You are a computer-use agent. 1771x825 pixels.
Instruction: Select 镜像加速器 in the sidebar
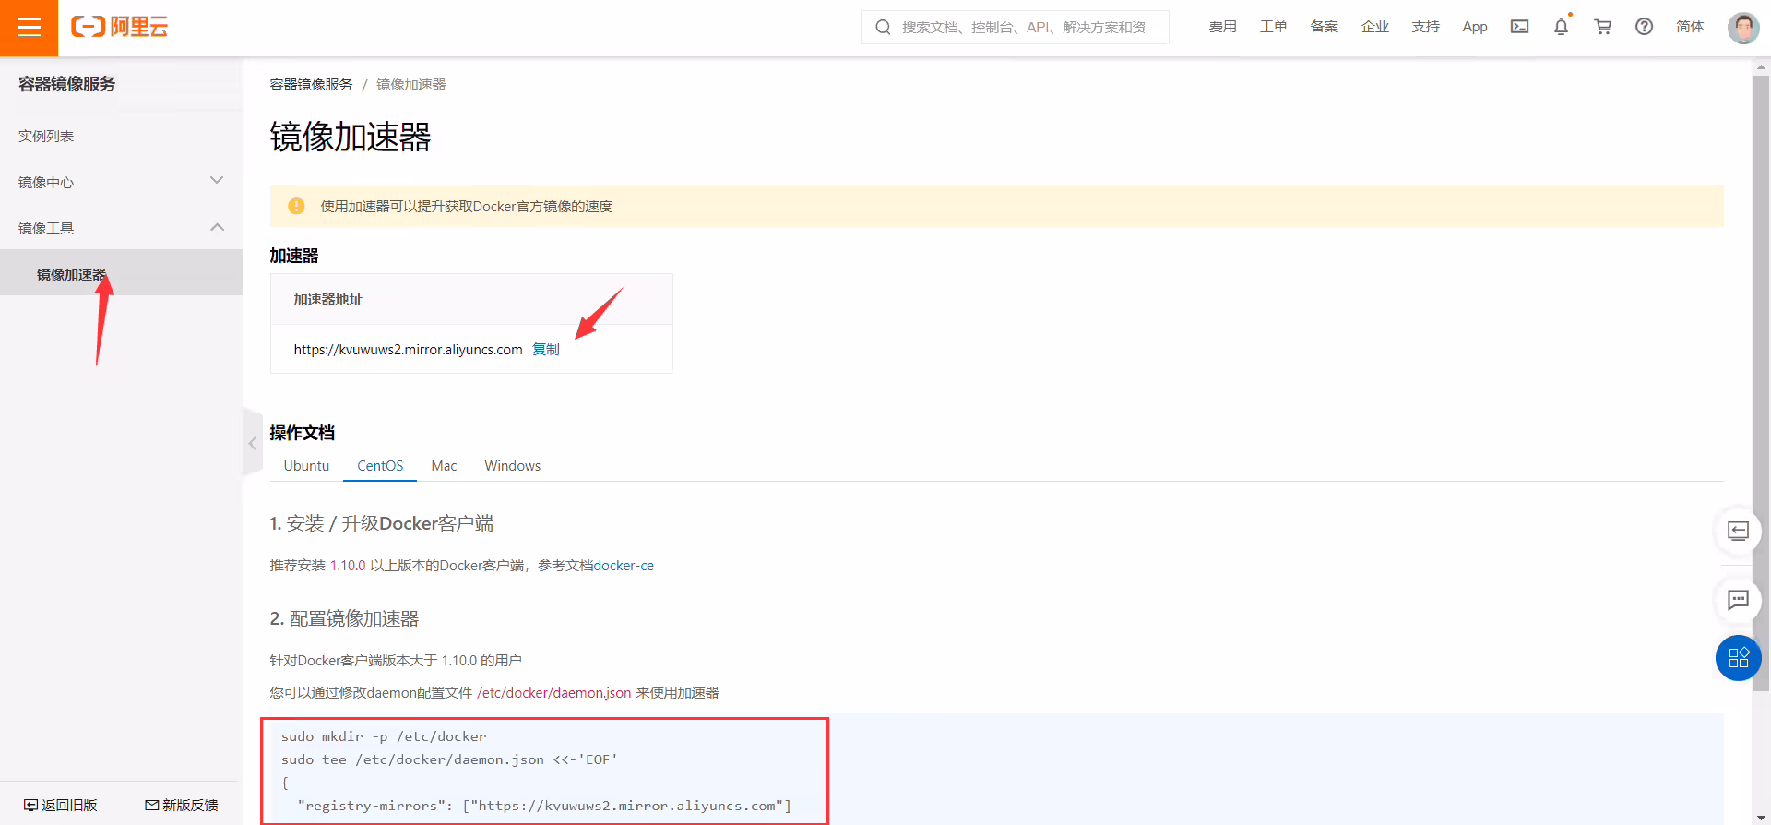pos(121,274)
